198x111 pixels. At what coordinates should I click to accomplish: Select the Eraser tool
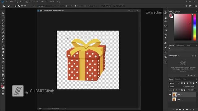[x=3, y=49]
